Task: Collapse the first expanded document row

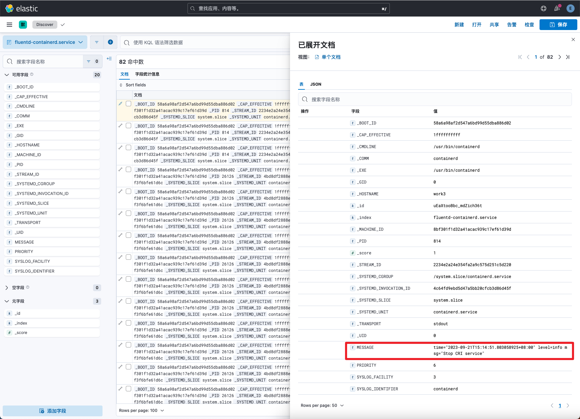Action: 120,104
